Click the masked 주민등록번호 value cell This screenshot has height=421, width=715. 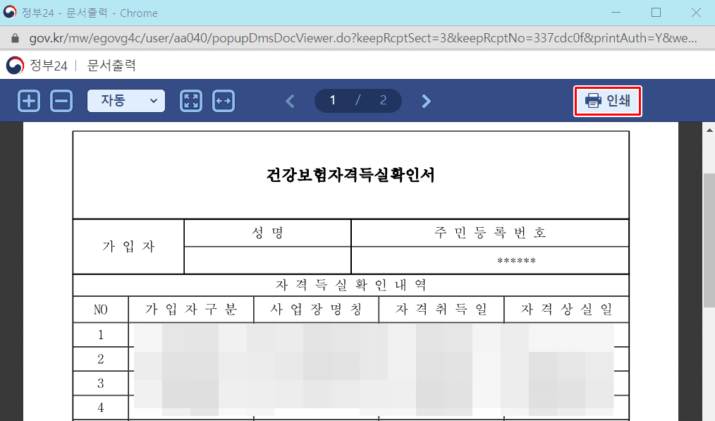point(489,261)
